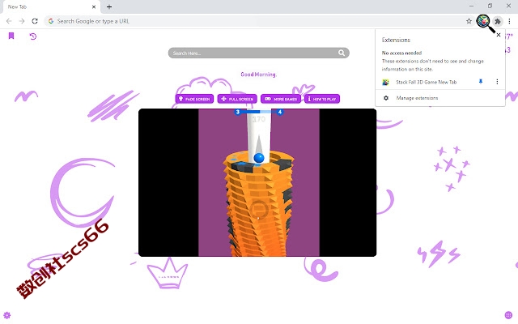Click the Google icon in address bar
Image resolution: width=518 pixels, height=324 pixels.
51,21
